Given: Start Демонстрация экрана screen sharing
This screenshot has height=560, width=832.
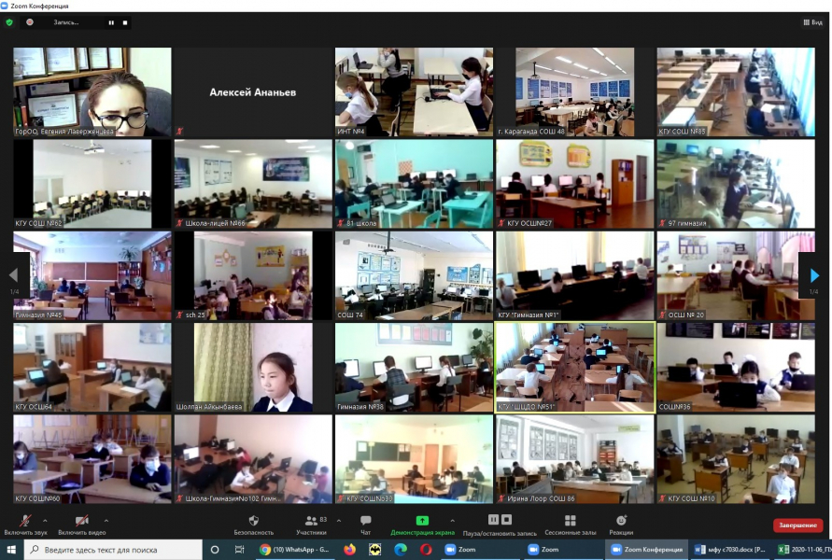Looking at the screenshot, I should click(x=422, y=525).
